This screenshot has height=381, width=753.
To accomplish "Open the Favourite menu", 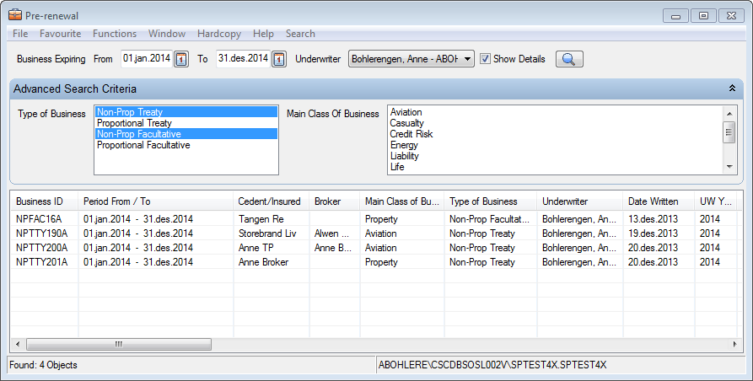I will tap(60, 34).
